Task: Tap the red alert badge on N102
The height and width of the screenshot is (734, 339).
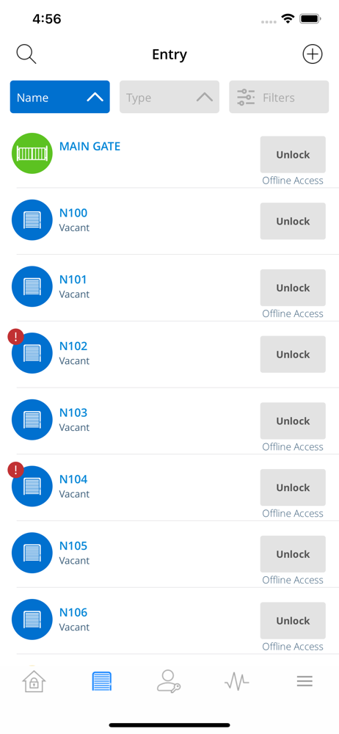Action: pyautogui.click(x=16, y=337)
